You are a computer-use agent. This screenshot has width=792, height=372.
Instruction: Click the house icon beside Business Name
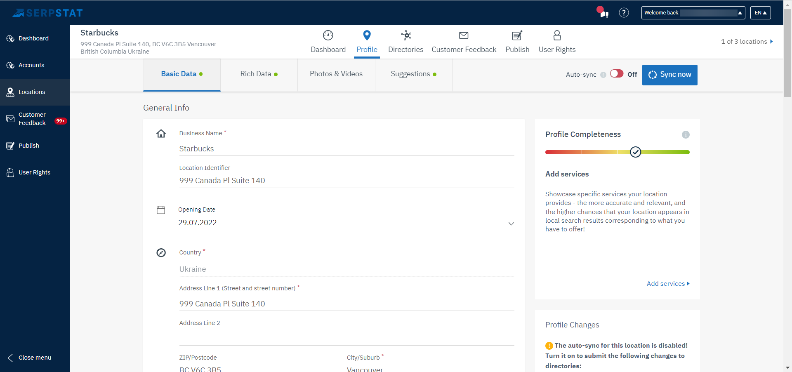click(161, 134)
